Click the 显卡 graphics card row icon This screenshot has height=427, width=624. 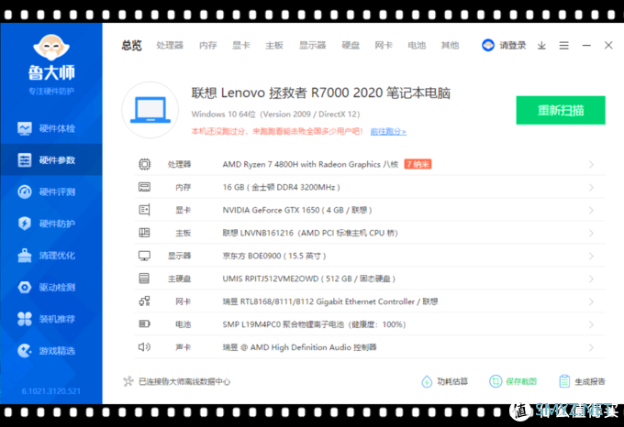[144, 210]
